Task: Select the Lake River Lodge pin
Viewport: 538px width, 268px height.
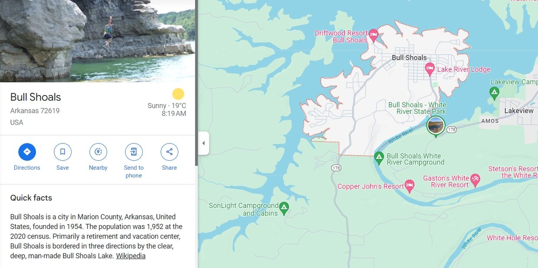Action: 430,68
